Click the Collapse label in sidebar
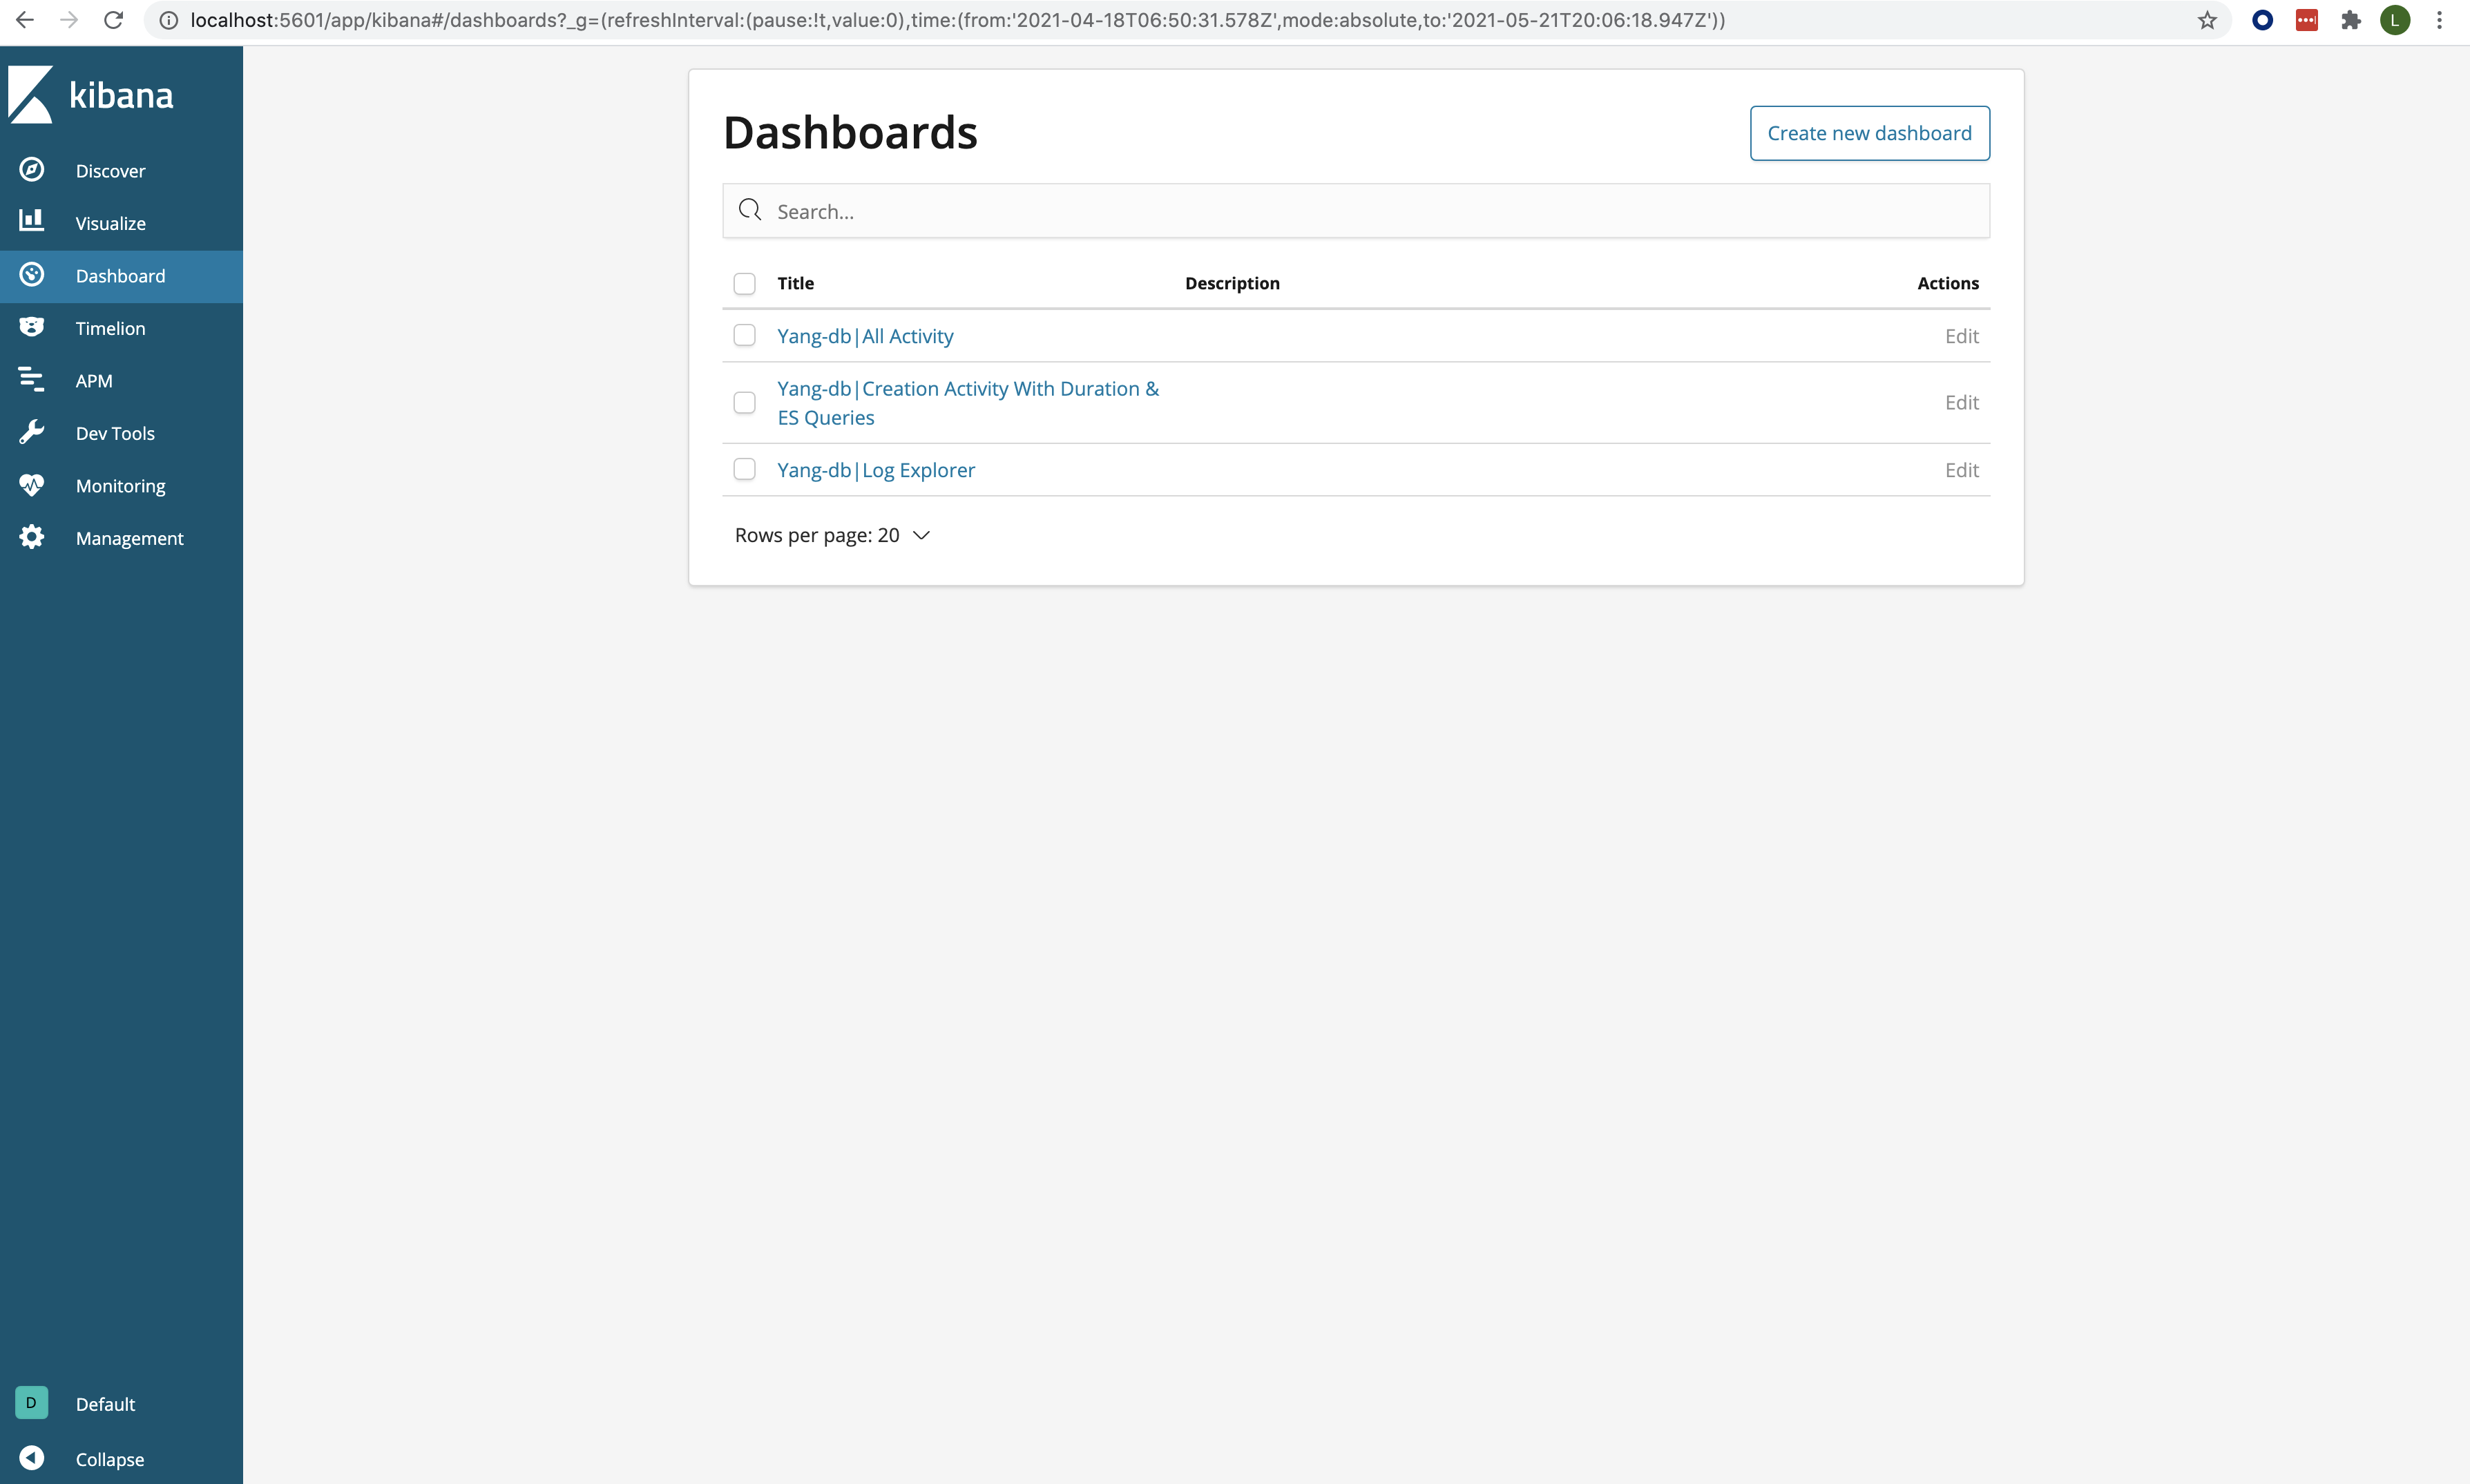Screen dimensions: 2470x1484 tap(110, 1460)
